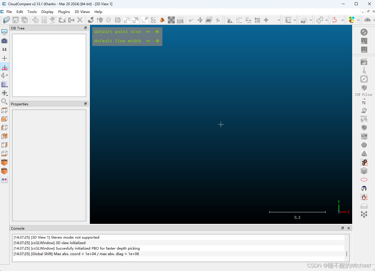Click the camera snapshot icon in left toolbar
Screen dimensions: 375x271
click(4, 41)
